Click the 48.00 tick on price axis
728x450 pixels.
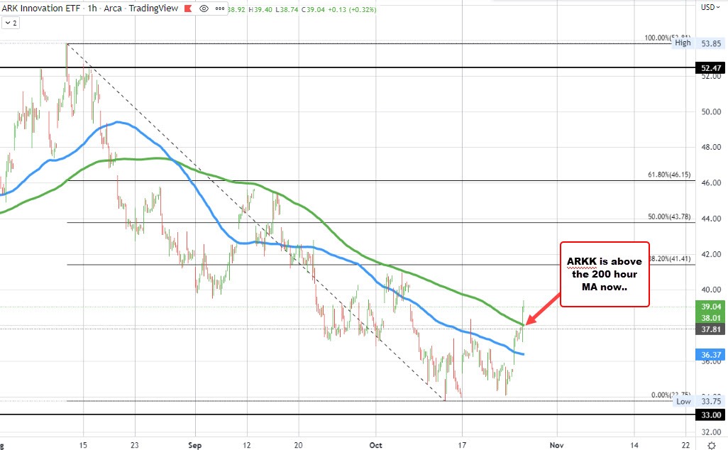click(x=711, y=147)
